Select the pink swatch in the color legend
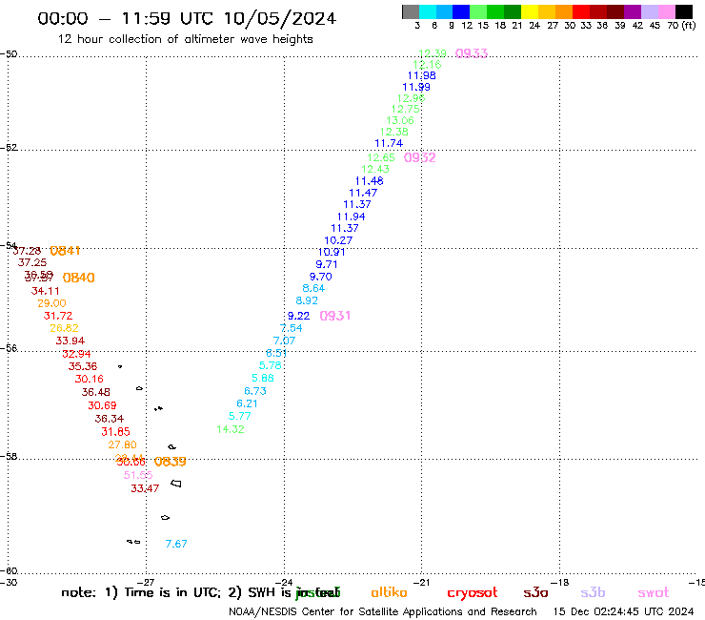 pyautogui.click(x=667, y=11)
